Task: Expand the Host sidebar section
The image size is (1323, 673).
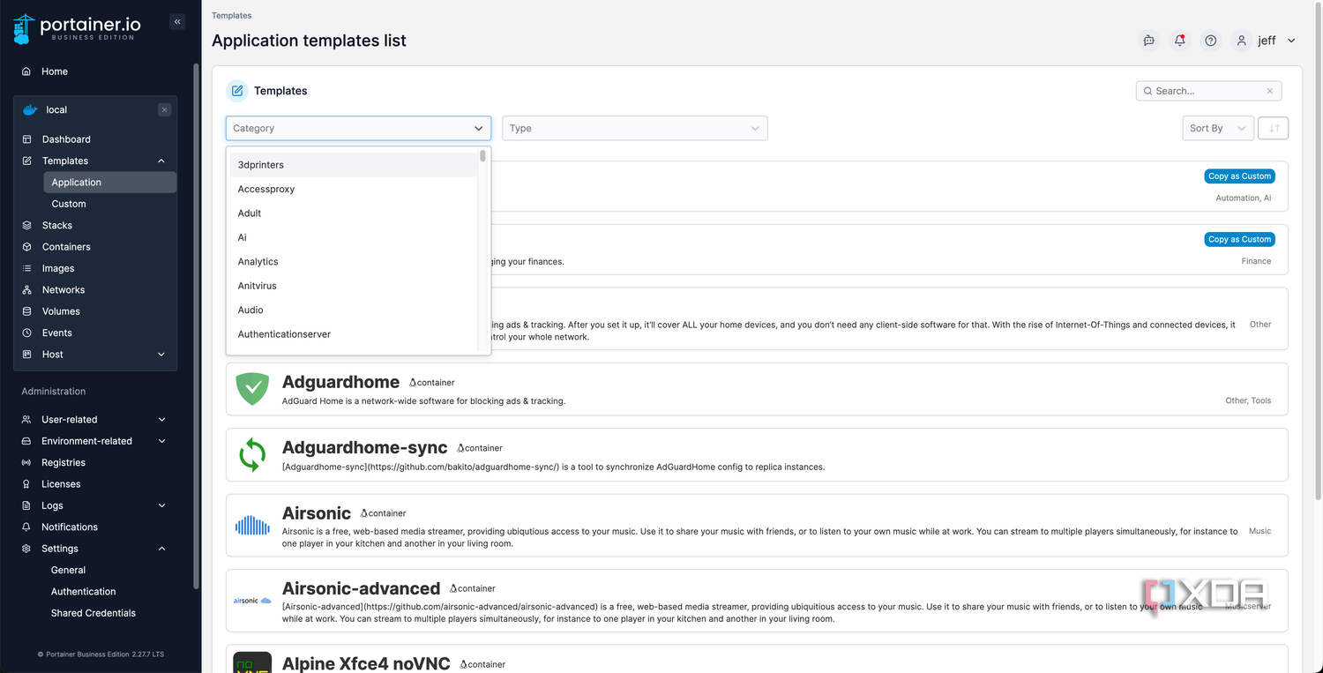Action: 161,355
